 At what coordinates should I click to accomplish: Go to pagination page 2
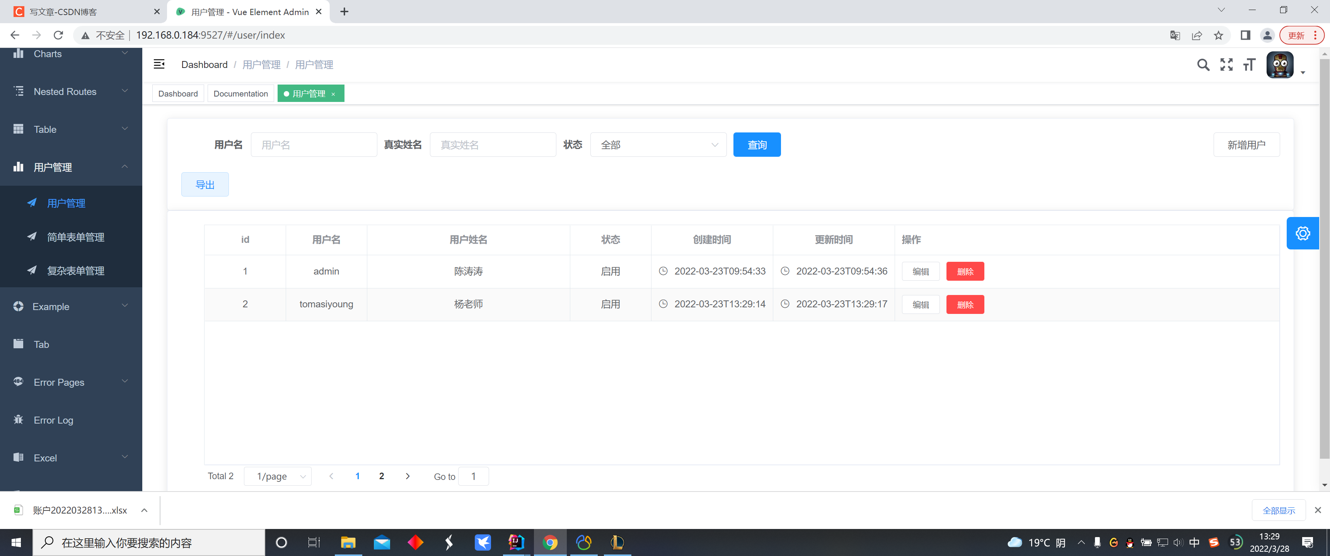382,476
